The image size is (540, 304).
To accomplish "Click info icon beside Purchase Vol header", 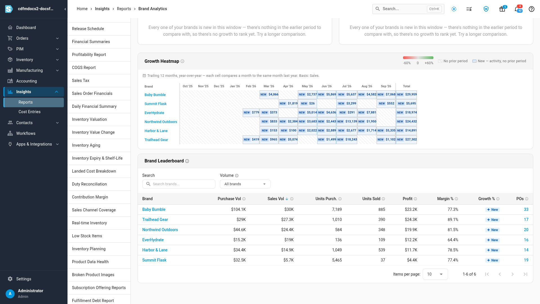I will tap(244, 199).
